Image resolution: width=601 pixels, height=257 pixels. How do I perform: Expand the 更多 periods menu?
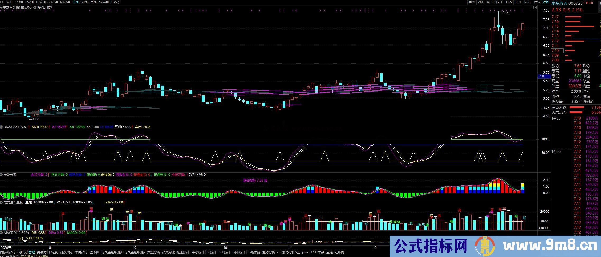tap(115, 2)
